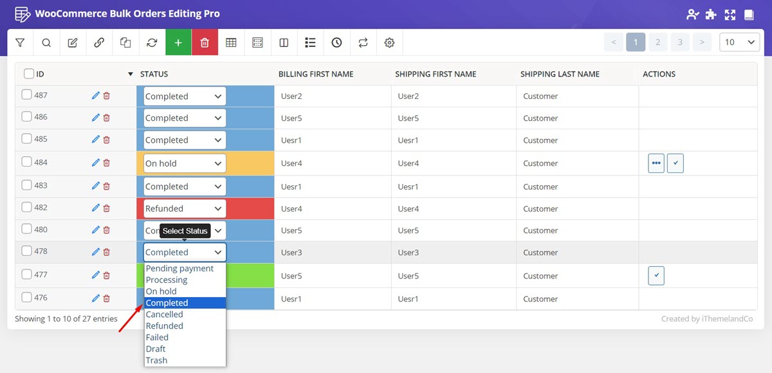Check the box for order 485
This screenshot has width=772, height=373.
click(x=26, y=138)
